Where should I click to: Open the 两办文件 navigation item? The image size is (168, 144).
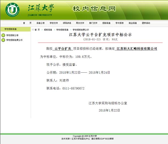pyautogui.click(x=80, y=23)
